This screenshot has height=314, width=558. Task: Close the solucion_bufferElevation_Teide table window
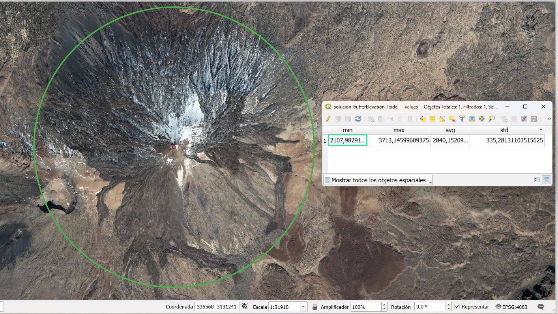click(x=543, y=107)
